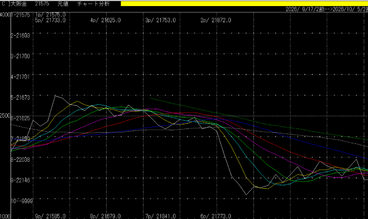
Task: Click the 1p/ 21575.0 value
Action: tap(51, 15)
